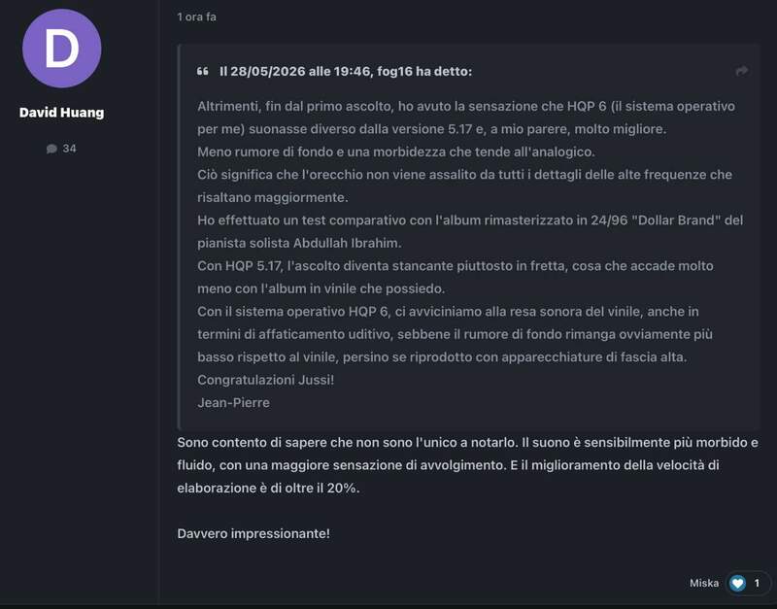Image resolution: width=777 pixels, height=609 pixels.
Task: Click the quoted line mentioning 'Dollar Brand'
Action: (x=470, y=220)
